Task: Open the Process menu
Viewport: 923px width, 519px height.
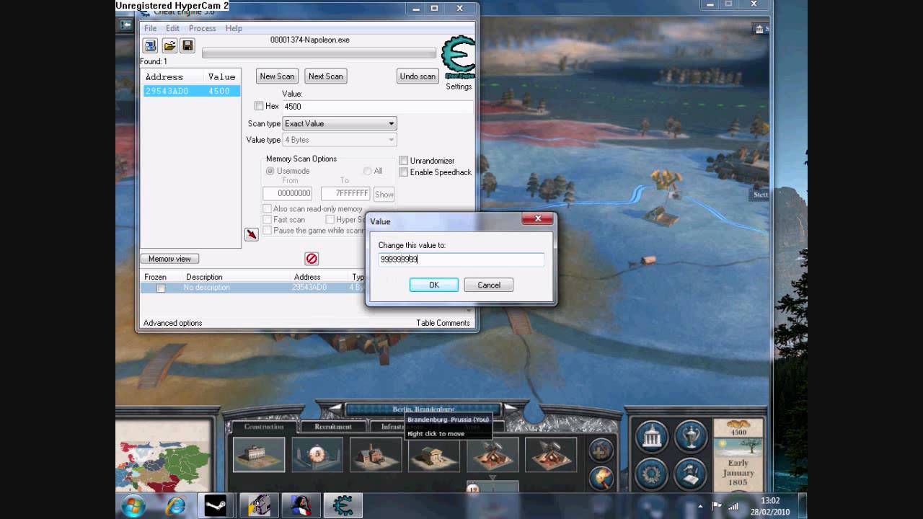Action: (x=203, y=28)
